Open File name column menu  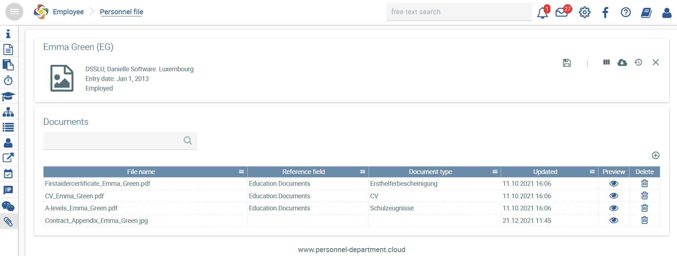[x=241, y=172]
